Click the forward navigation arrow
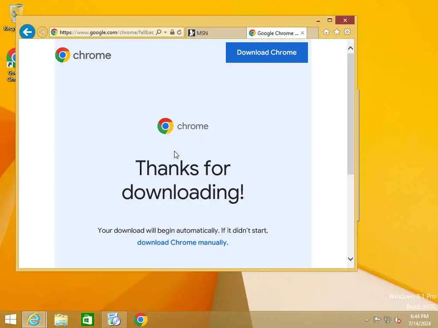This screenshot has height=328, width=438. pyautogui.click(x=42, y=32)
